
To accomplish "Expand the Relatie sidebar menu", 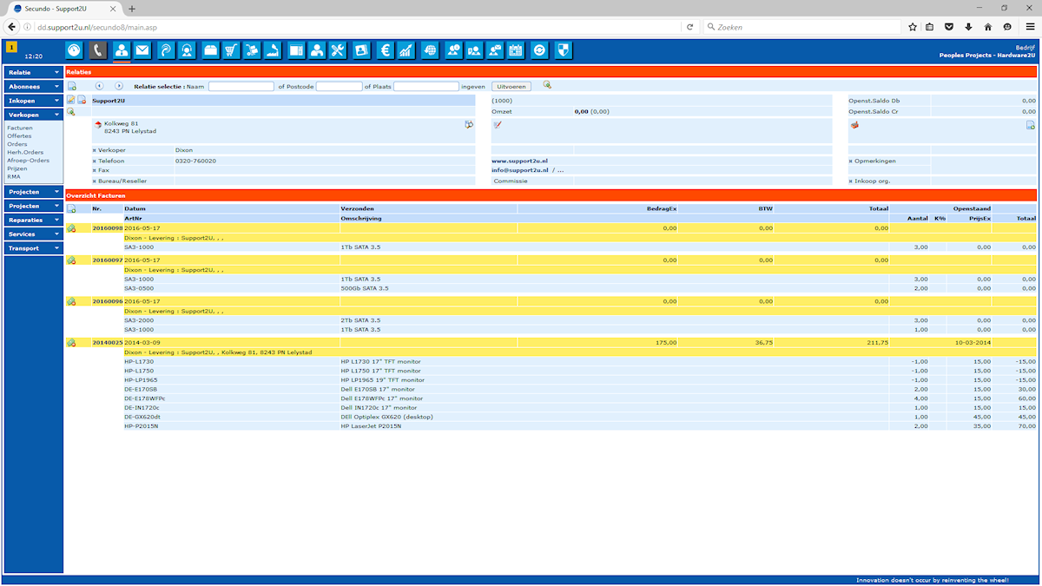I will [x=34, y=72].
